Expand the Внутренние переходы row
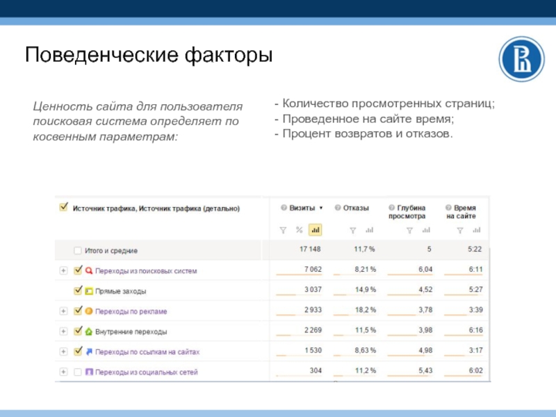Viewport: 556px width, 417px height. click(63, 332)
